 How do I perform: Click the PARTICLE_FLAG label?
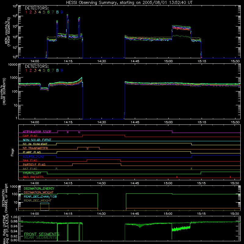click(34, 164)
